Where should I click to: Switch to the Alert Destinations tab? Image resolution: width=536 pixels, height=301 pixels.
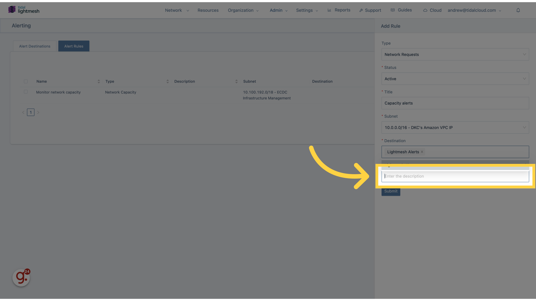(35, 46)
